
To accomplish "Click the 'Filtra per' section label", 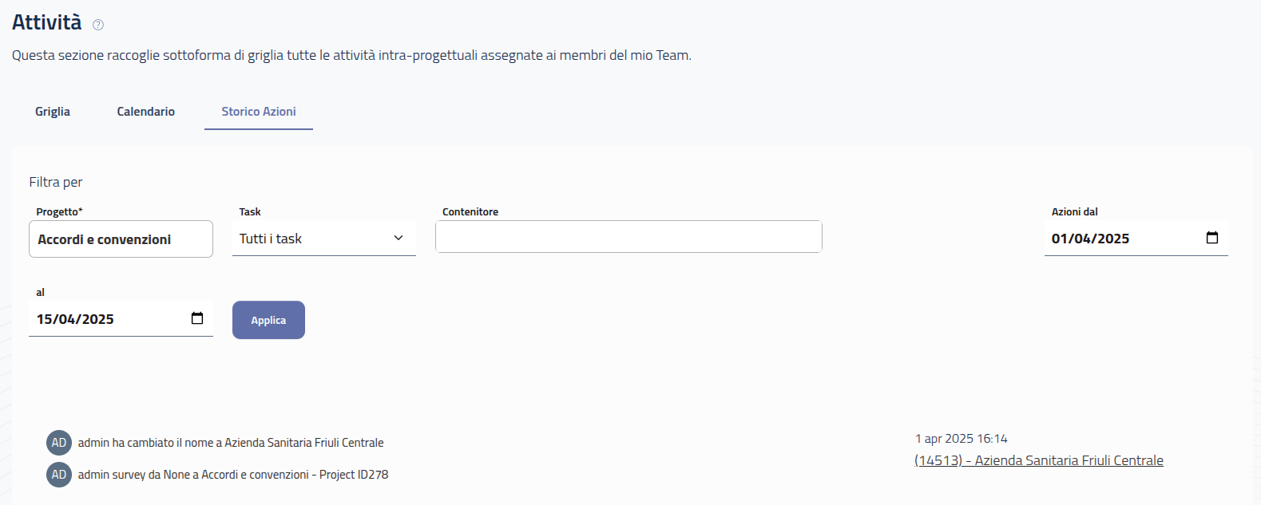I will [x=56, y=182].
